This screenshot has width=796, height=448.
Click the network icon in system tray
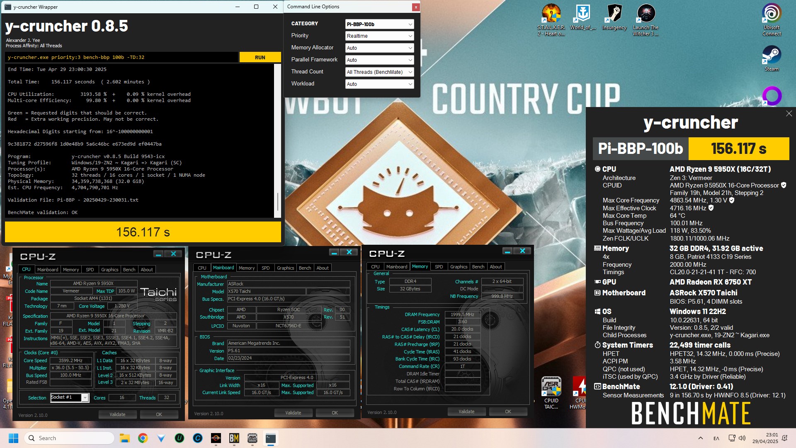pyautogui.click(x=732, y=438)
